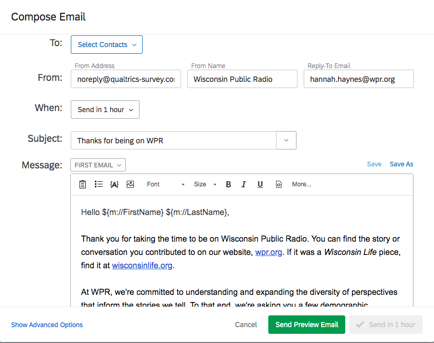Toggle bold formatting
This screenshot has width=434, height=343.
(x=228, y=184)
